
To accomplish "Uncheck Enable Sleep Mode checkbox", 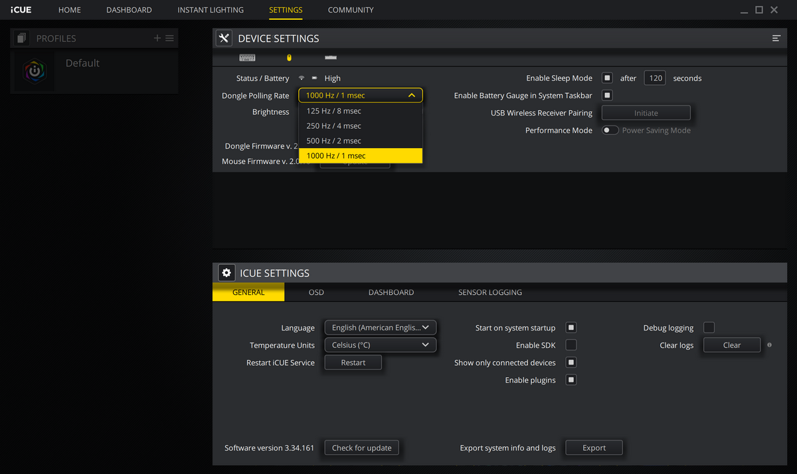I will coord(607,78).
